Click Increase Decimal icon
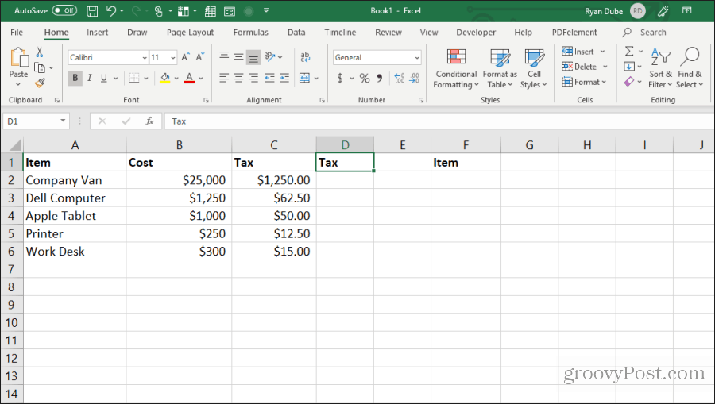This screenshot has width=715, height=404. 400,79
